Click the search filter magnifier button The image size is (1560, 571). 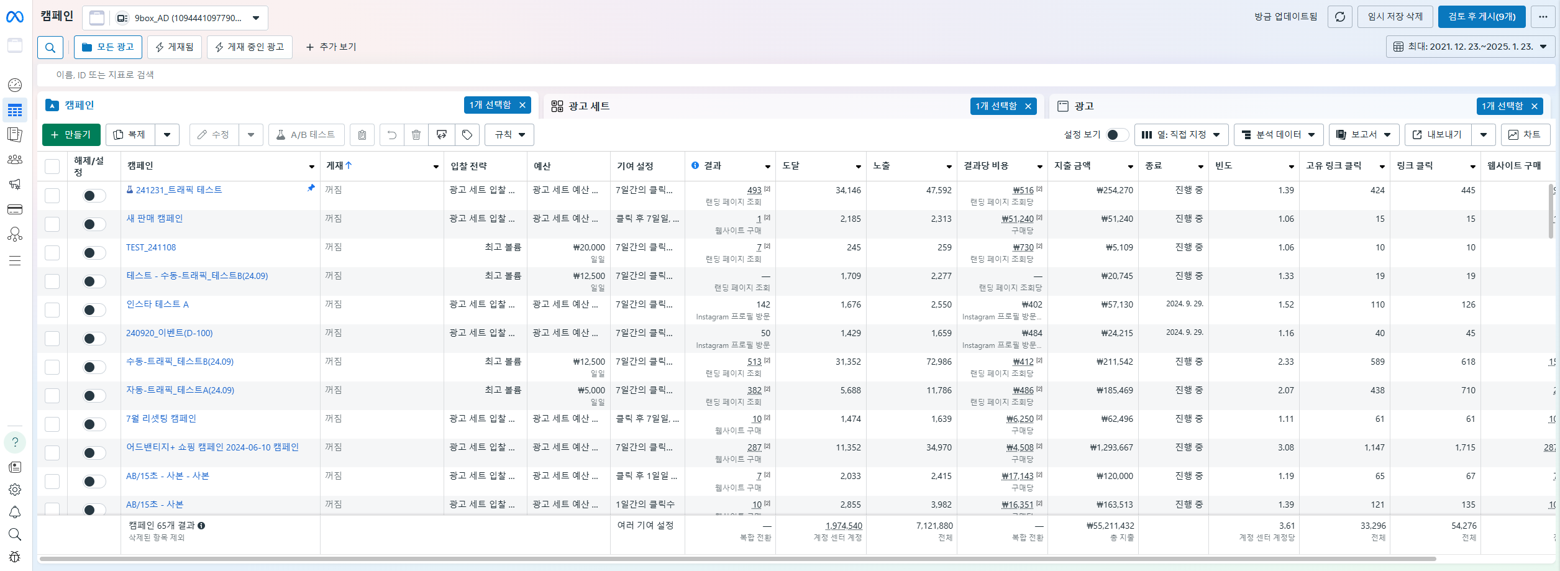click(50, 47)
